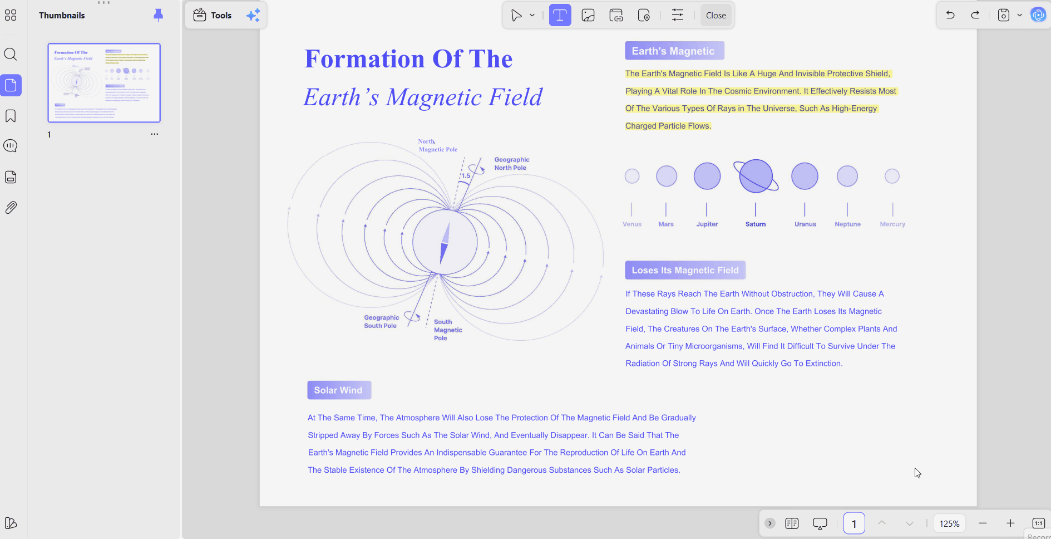Click the 1:1 actual size icon
The width and height of the screenshot is (1051, 539).
coord(1038,523)
